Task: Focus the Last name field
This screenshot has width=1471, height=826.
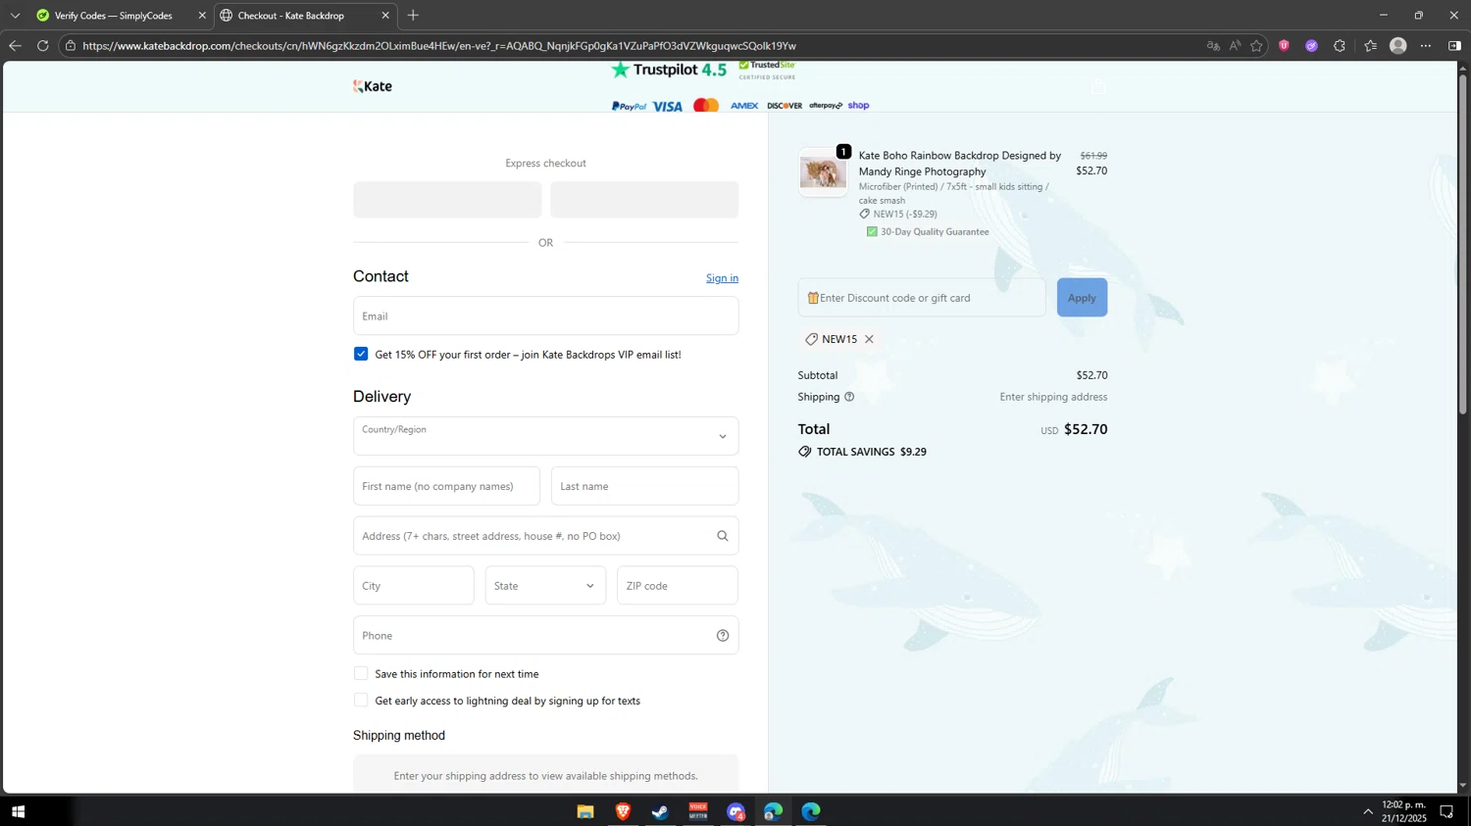Action: tap(645, 486)
